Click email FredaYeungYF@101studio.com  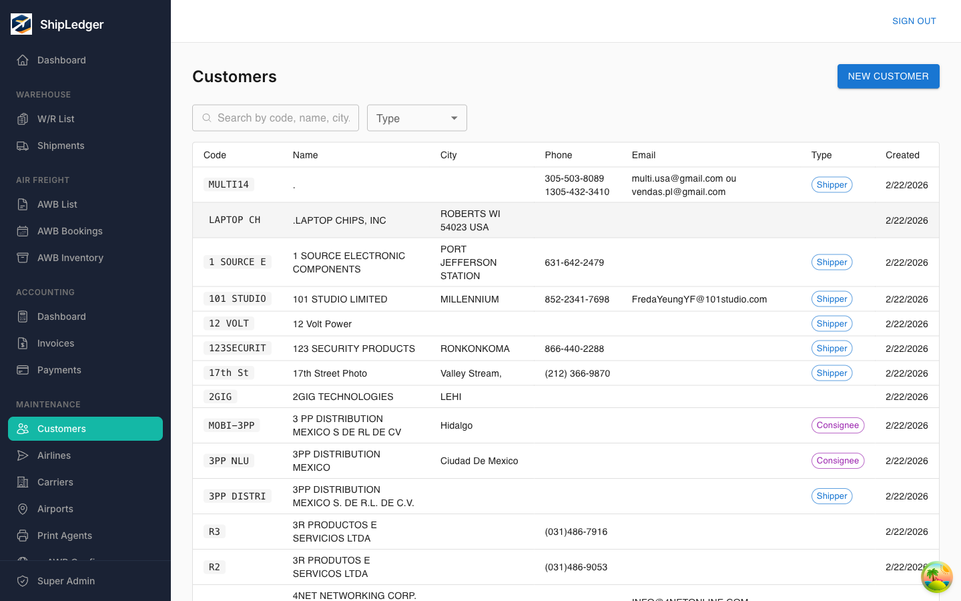pos(699,299)
